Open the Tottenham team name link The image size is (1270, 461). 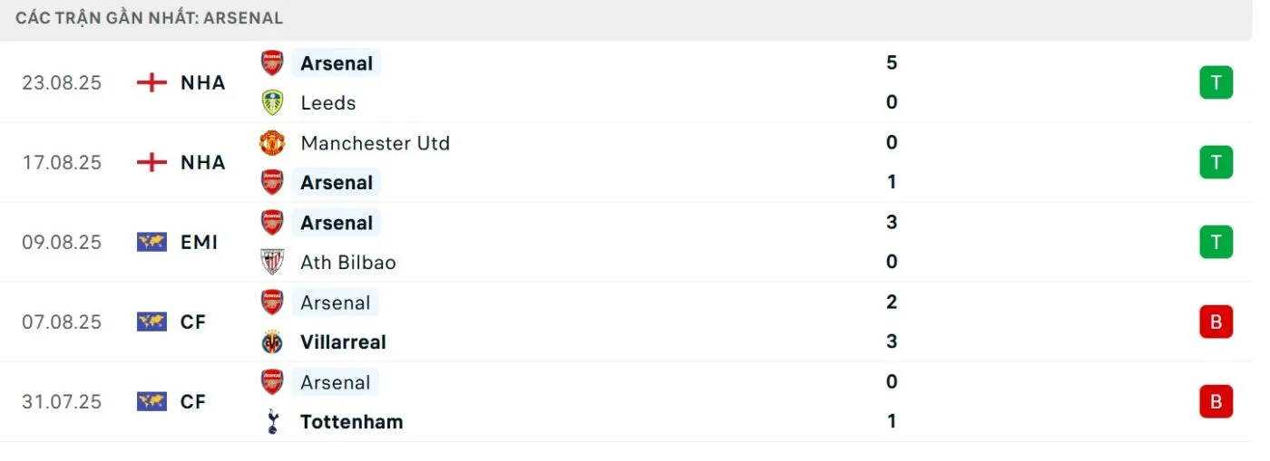coord(351,422)
